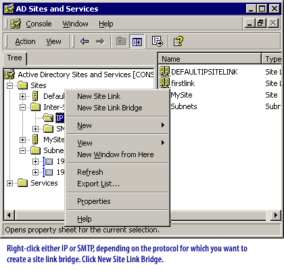The height and width of the screenshot is (271, 284).
Task: Click the Services folder icon in tree
Action: (x=23, y=183)
